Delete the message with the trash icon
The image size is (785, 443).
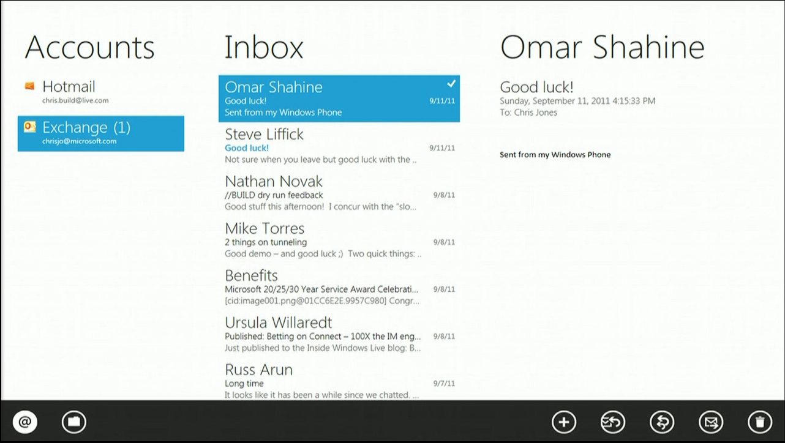click(760, 422)
